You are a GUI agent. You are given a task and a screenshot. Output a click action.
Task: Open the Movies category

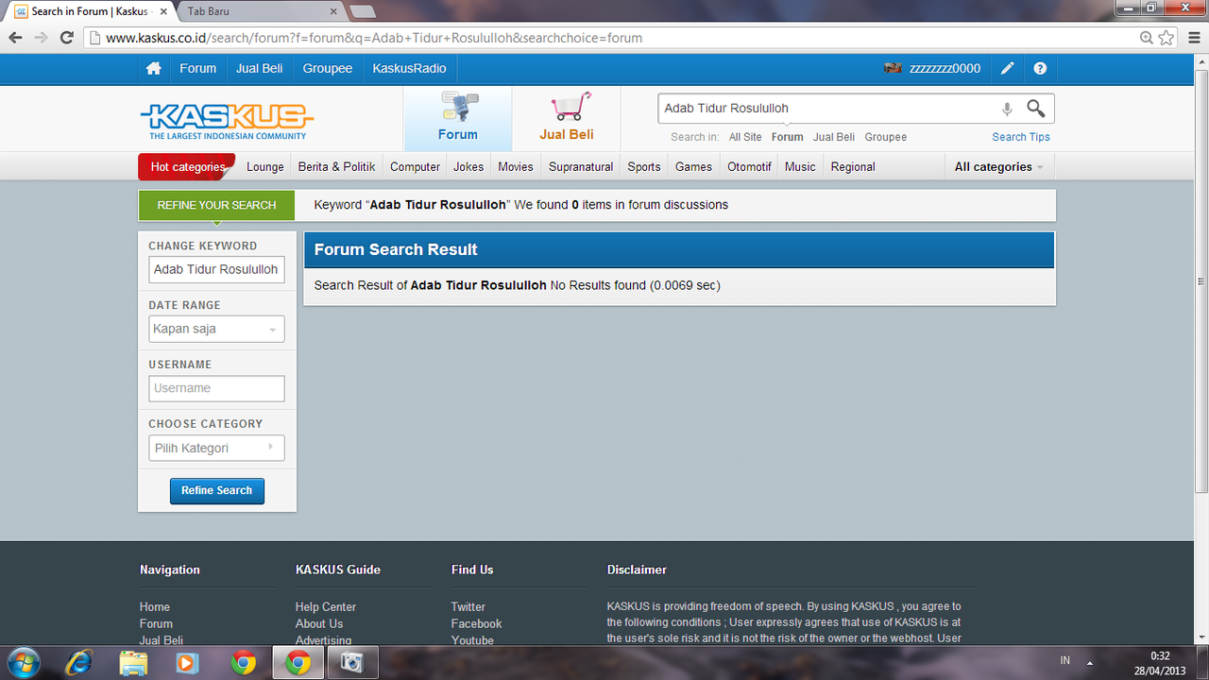(x=516, y=167)
